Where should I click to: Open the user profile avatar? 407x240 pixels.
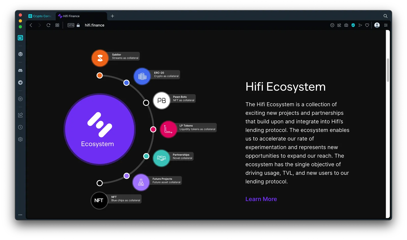pos(377,25)
